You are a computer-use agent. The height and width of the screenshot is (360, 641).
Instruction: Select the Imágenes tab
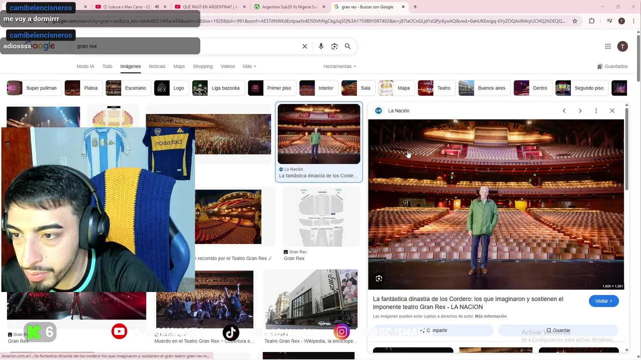[130, 66]
